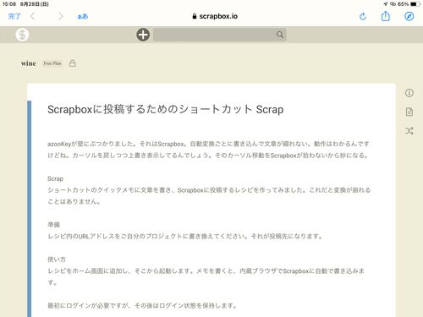This screenshot has width=423, height=317.
Task: Create a new page with plus icon
Action: pyautogui.click(x=143, y=35)
